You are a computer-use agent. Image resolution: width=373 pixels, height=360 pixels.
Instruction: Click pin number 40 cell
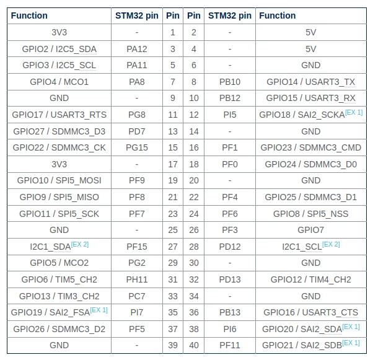194,345
